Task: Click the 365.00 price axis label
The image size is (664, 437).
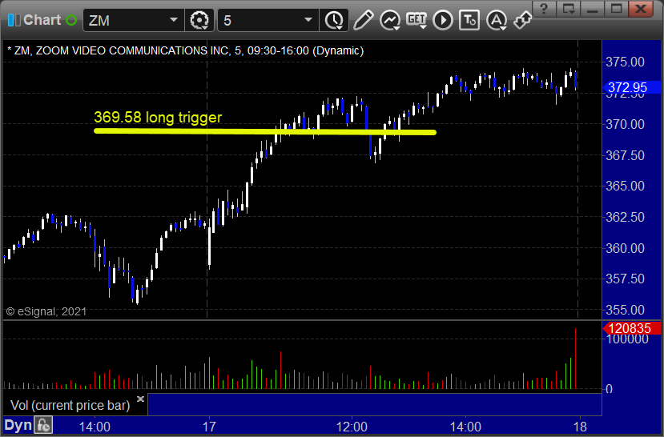Action: point(625,186)
